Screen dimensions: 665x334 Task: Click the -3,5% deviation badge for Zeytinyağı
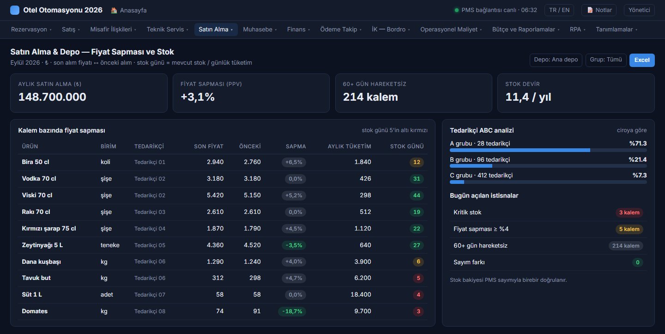(294, 245)
